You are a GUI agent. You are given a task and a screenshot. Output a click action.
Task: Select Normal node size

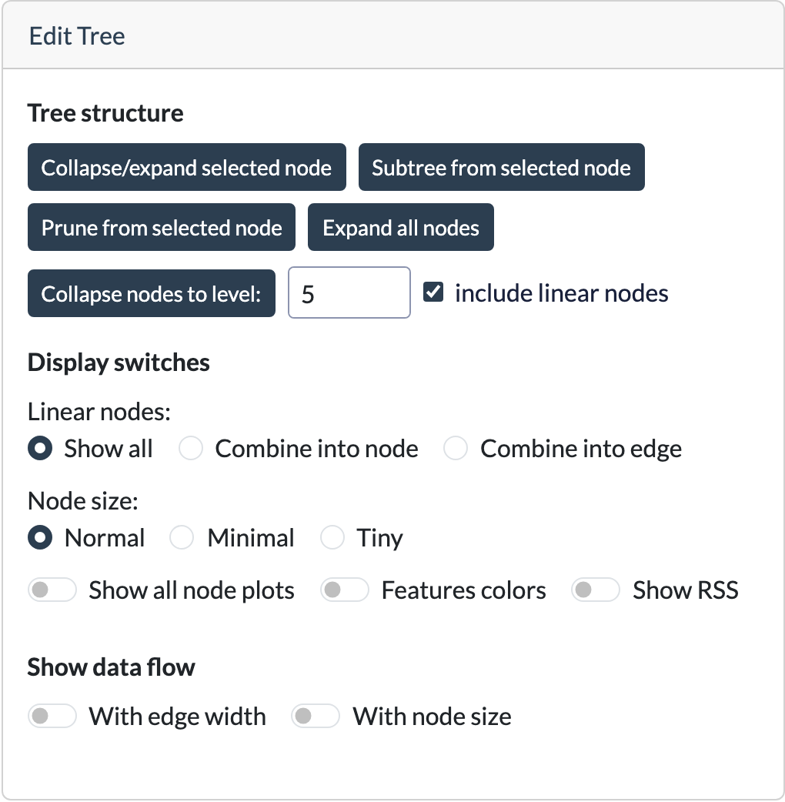pyautogui.click(x=40, y=537)
